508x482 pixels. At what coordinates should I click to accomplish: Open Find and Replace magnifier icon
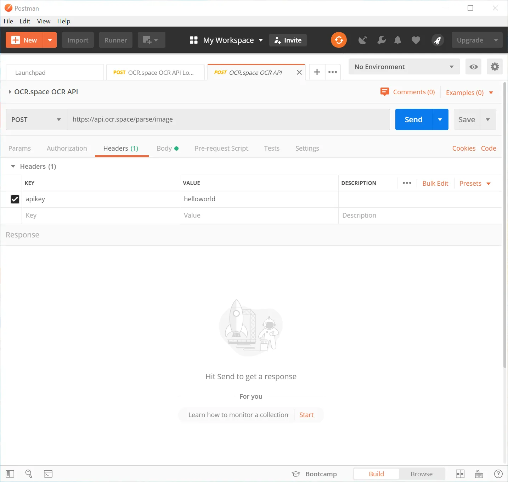click(x=29, y=474)
